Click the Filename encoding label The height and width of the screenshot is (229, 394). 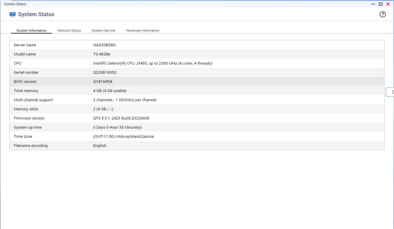tap(31, 146)
